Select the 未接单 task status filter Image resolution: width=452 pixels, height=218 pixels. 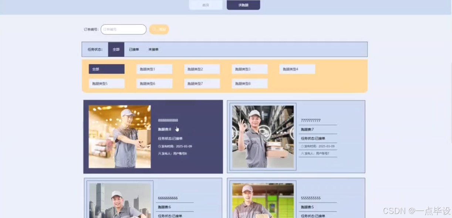(x=153, y=49)
